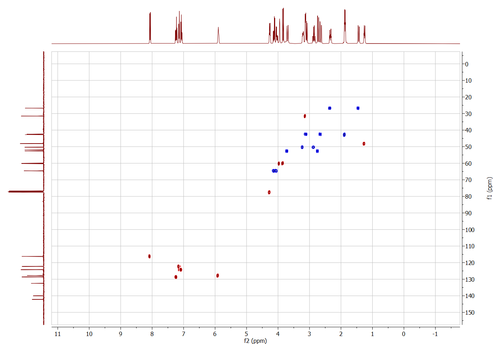Click the red peak at 4.3 ppm, 77 ppm
493x344 pixels.
269,192
